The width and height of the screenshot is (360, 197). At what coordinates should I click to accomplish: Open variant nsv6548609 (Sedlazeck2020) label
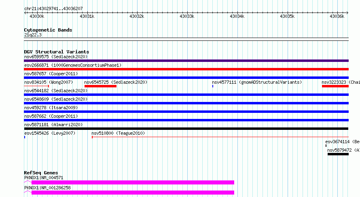pos(56,99)
